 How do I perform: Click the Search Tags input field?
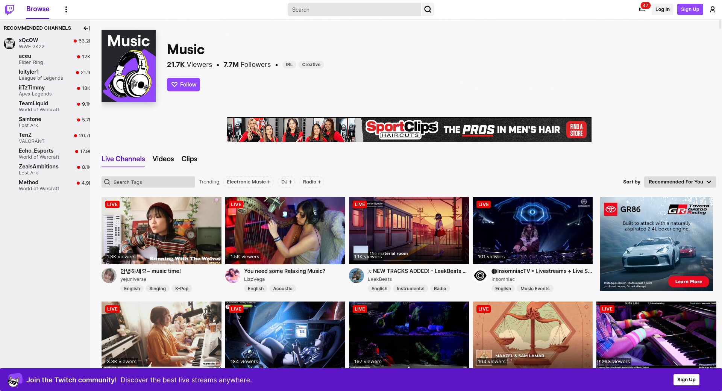(x=152, y=182)
